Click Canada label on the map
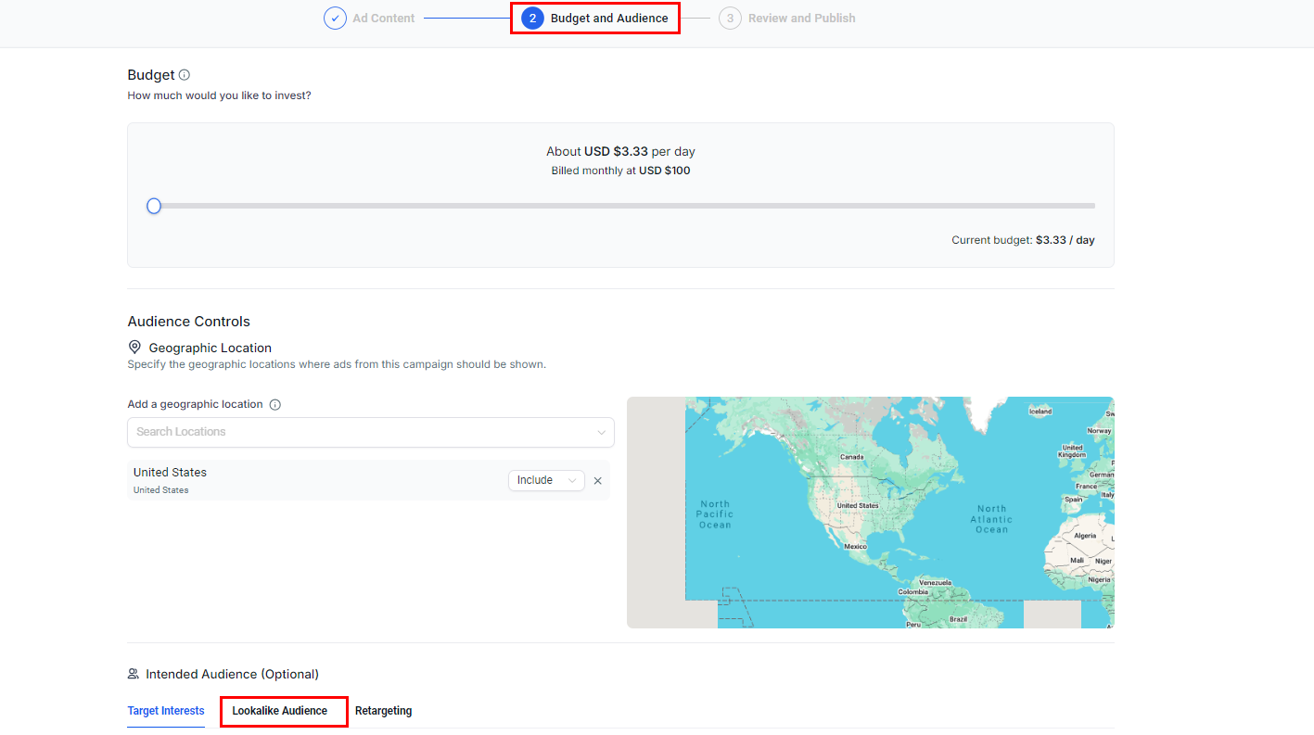This screenshot has height=735, width=1314. tap(851, 457)
